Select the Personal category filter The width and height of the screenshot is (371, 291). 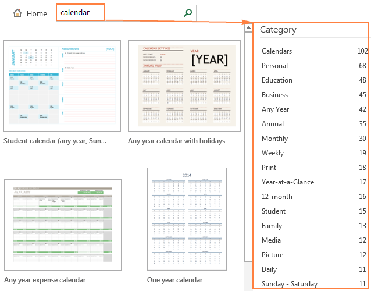coord(274,66)
